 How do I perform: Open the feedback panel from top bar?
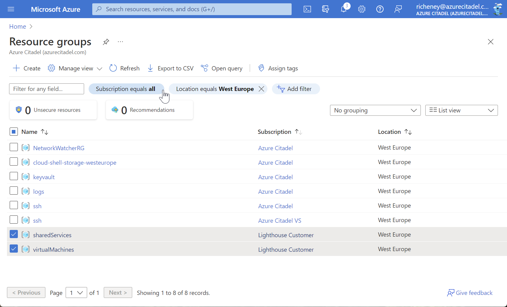(x=398, y=9)
